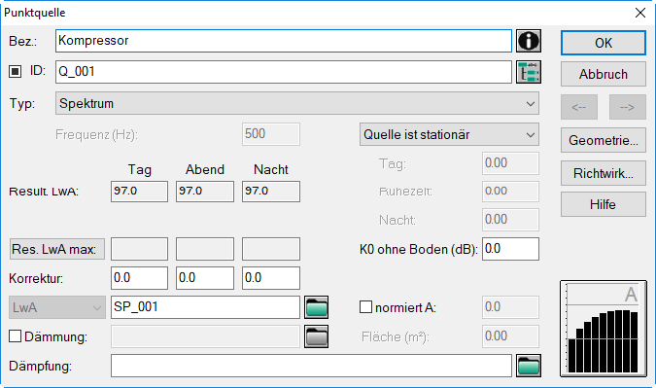Click the Korrektur Abend field
This screenshot has width=656, height=388.
click(205, 278)
